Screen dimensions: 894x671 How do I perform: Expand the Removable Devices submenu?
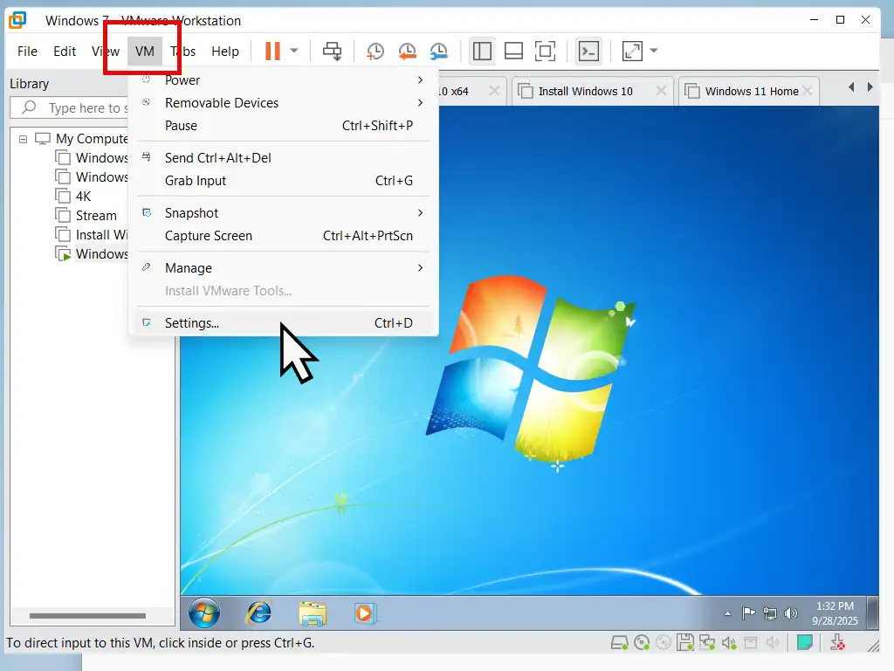point(284,103)
